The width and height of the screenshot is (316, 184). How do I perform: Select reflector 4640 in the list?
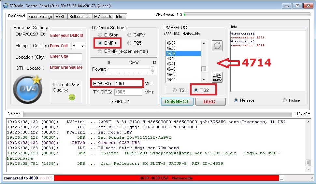(183, 59)
